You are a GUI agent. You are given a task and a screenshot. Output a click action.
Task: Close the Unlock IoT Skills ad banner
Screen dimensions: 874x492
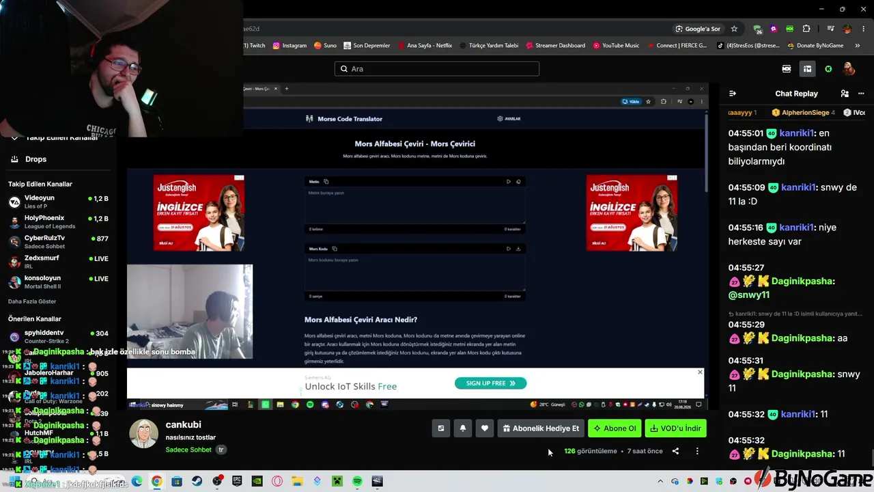(700, 372)
